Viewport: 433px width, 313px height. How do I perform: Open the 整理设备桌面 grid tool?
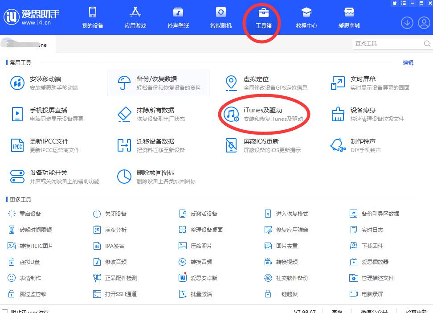coord(201,230)
